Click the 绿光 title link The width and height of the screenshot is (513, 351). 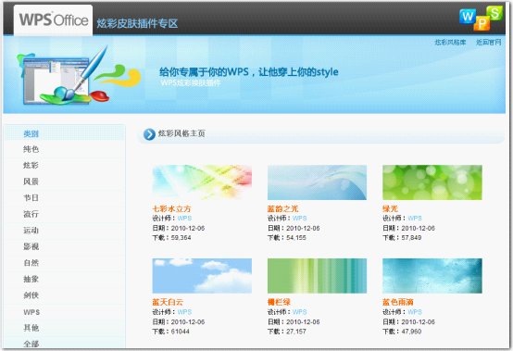[391, 208]
